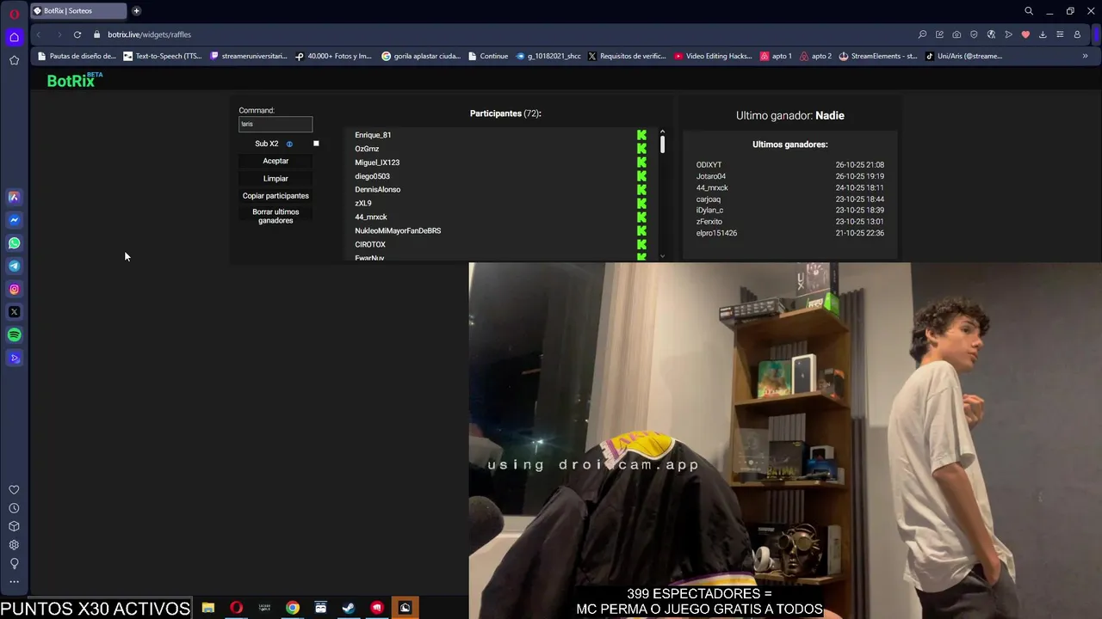This screenshot has width=1102, height=619.
Task: Open the 'StreamElements - st...' bookmark
Action: pyautogui.click(x=878, y=56)
